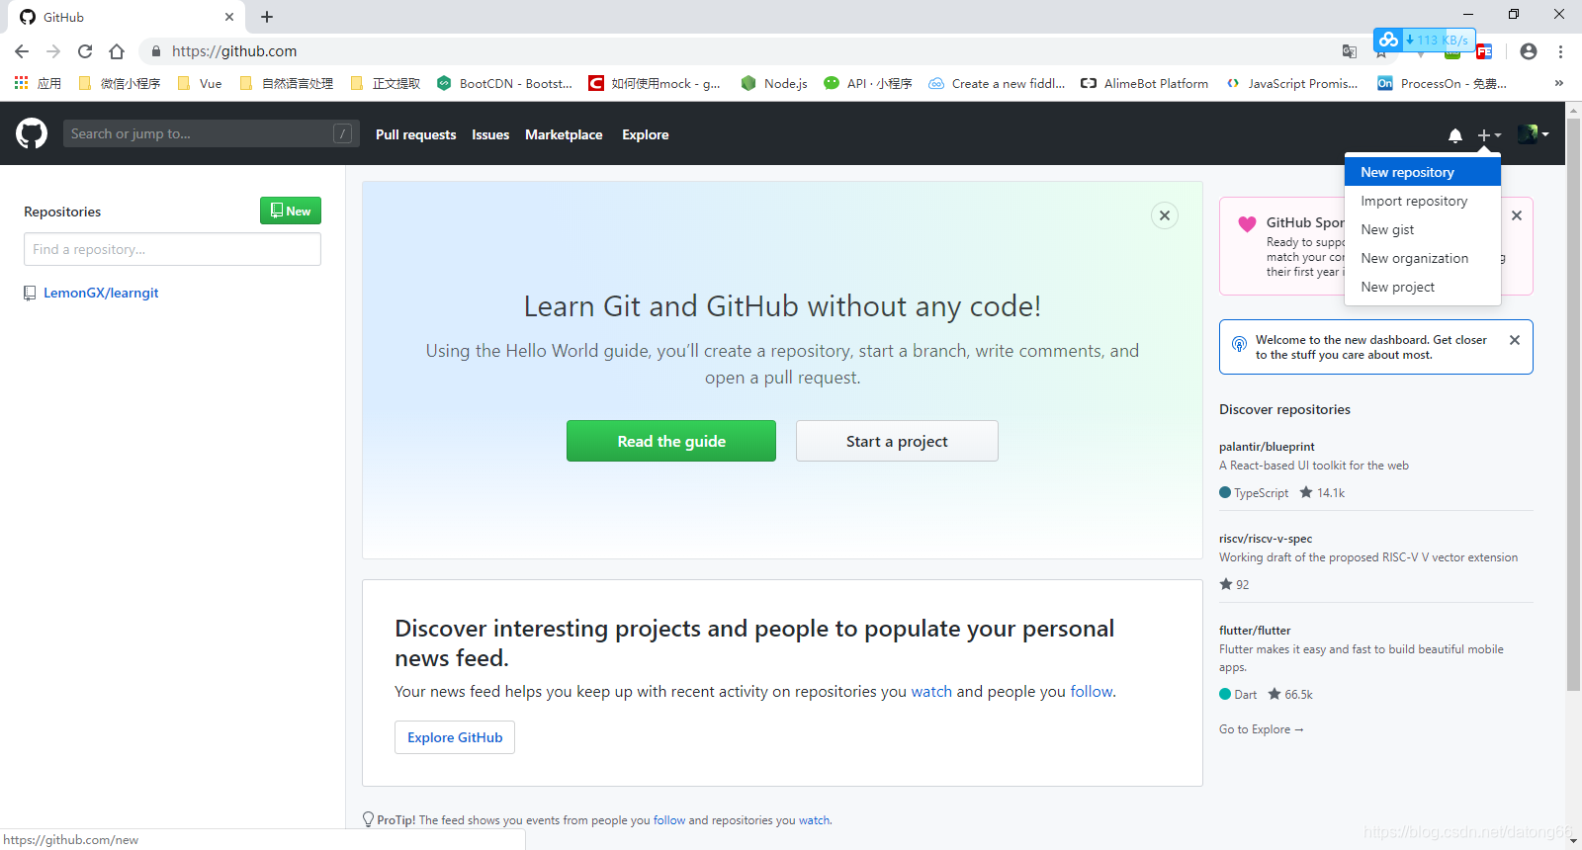The height and width of the screenshot is (850, 1582).
Task: Click the page vertical scrollbar
Action: pos(1573,405)
